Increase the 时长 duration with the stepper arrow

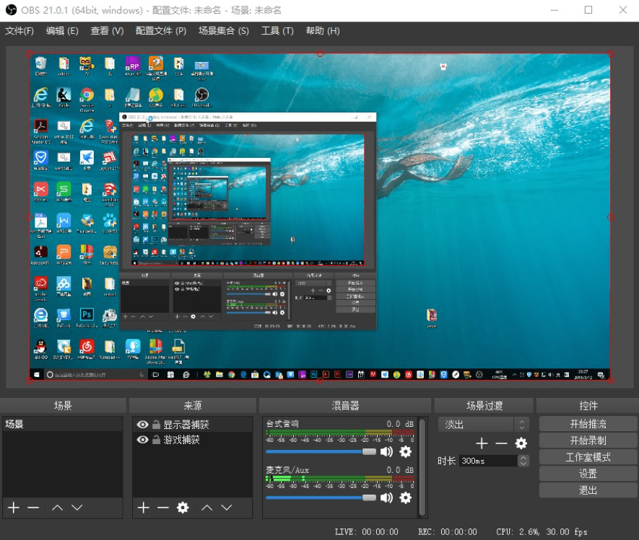click(x=523, y=458)
